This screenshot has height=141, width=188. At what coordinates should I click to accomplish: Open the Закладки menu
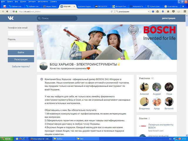click(32, 1)
